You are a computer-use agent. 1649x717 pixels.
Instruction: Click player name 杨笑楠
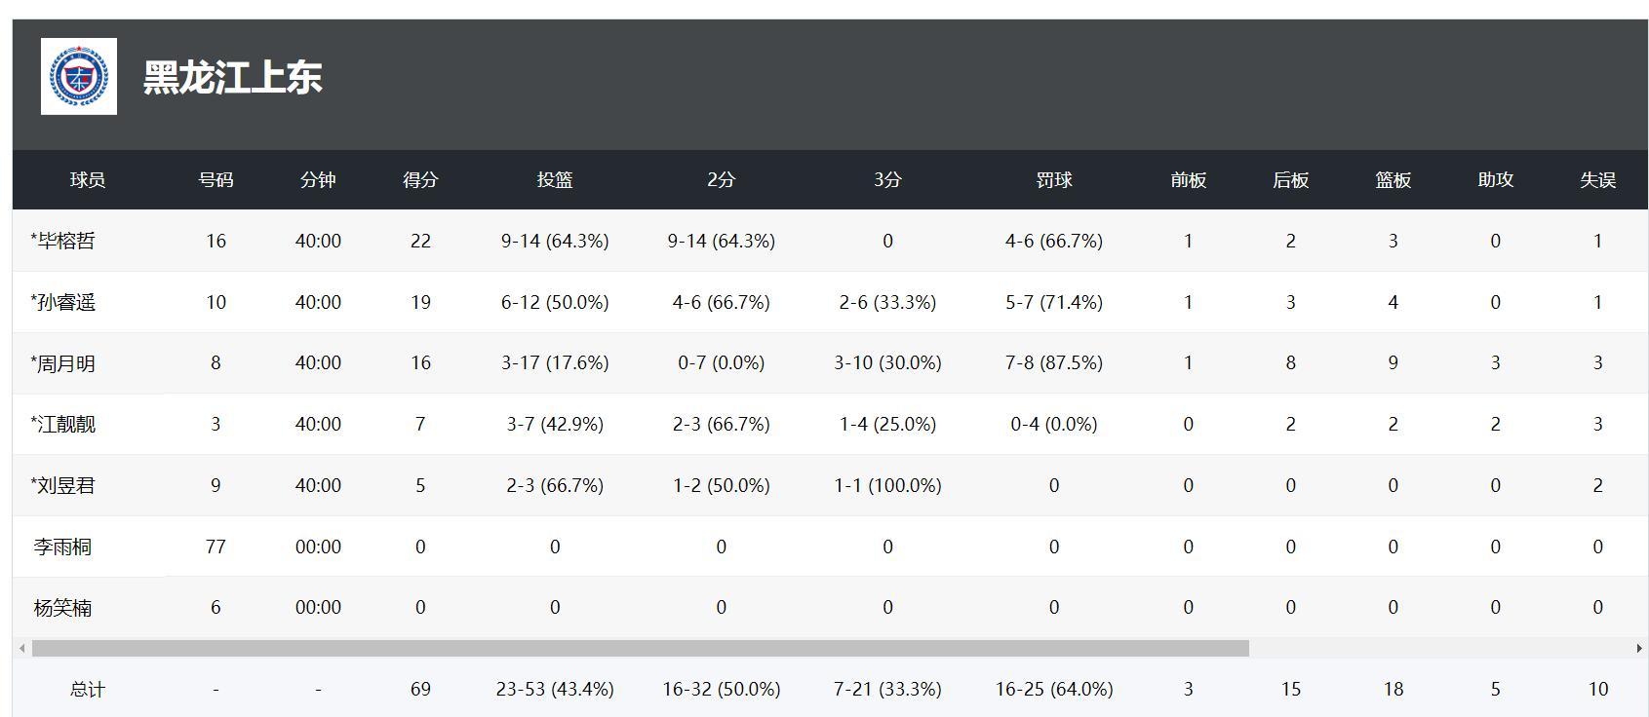pyautogui.click(x=62, y=608)
